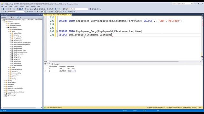Screen dimensions: 204x114
Task: Click the Refresh icon in Object Explorer toolbar
Action: 18,17
